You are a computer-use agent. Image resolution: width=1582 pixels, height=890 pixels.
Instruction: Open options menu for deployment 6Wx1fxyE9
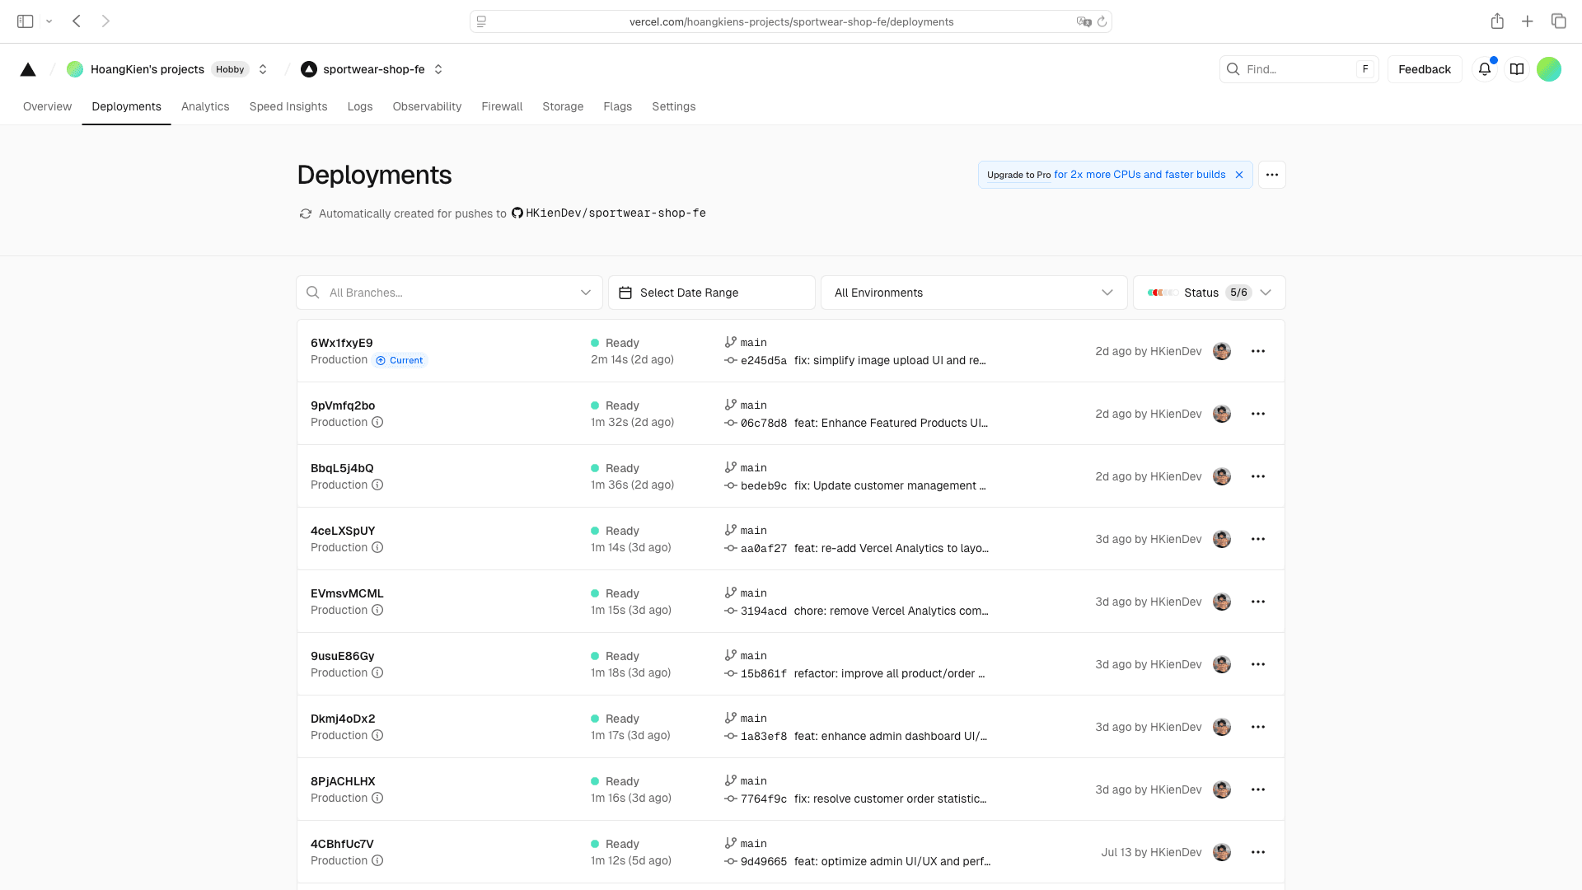coord(1258,351)
